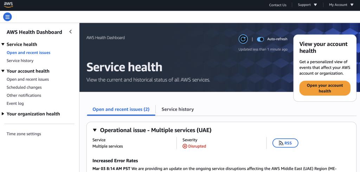
Task: Go to Scheduled changes
Action: click(24, 87)
